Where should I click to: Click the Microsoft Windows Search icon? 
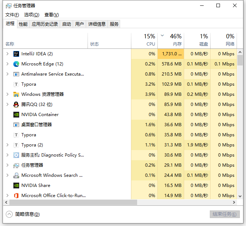pos(16,175)
